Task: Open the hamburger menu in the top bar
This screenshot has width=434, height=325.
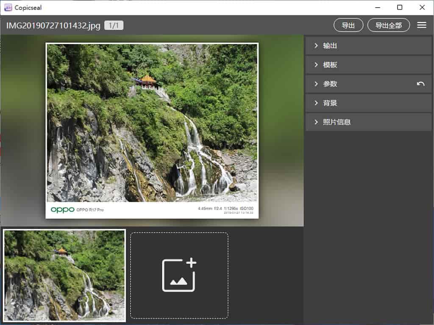Action: pyautogui.click(x=421, y=25)
